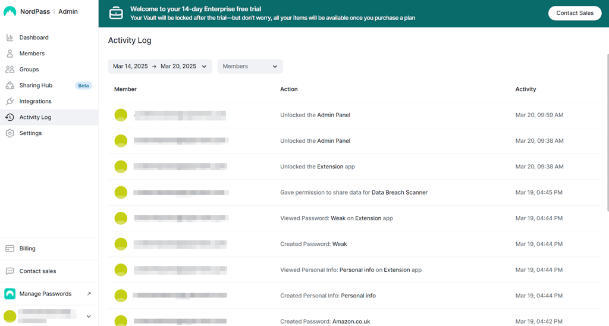Click the Action column header

pos(289,89)
